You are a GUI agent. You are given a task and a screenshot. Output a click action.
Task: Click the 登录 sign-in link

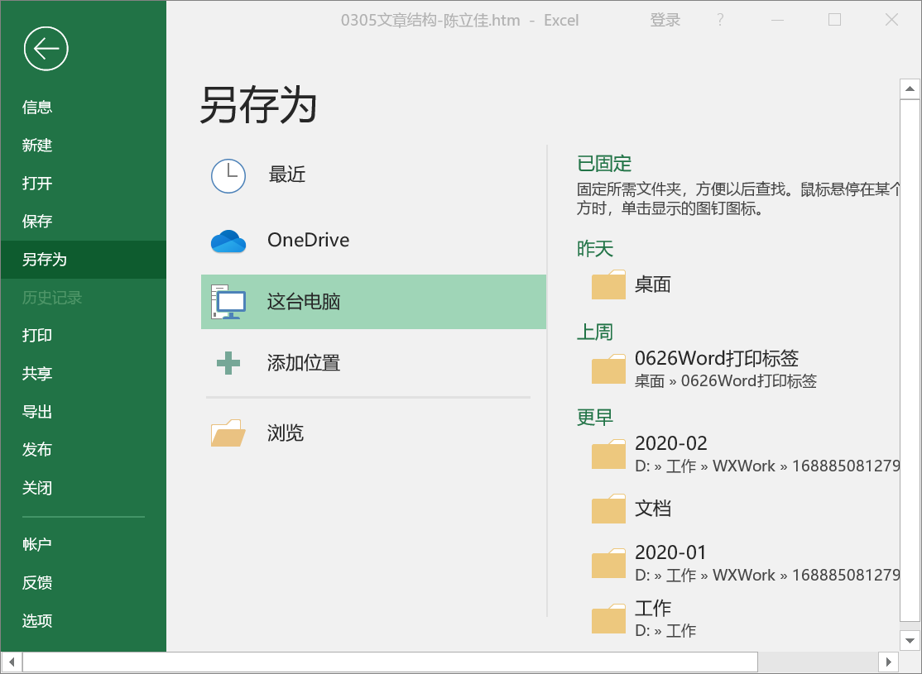click(x=665, y=21)
